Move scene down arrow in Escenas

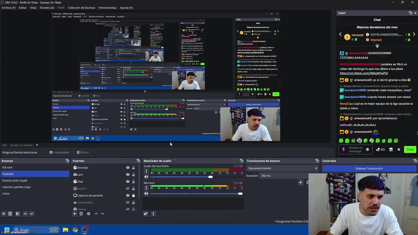coord(32,213)
